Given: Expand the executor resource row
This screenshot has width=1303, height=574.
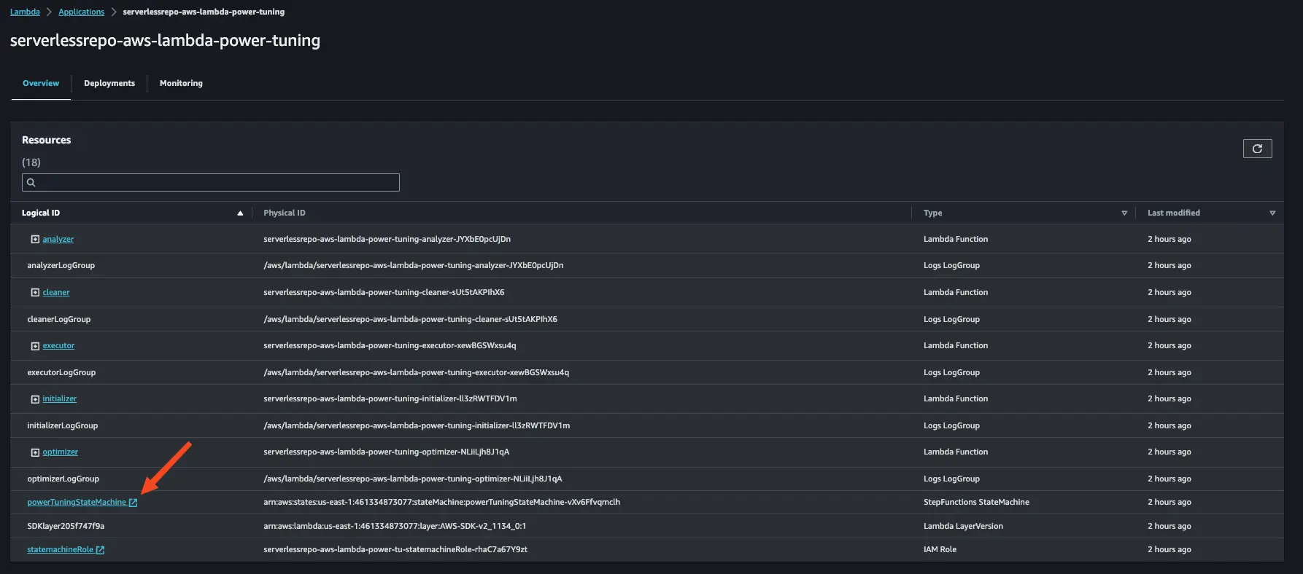Looking at the screenshot, I should pyautogui.click(x=35, y=346).
